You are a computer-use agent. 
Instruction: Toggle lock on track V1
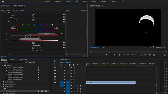[x=65, y=83]
